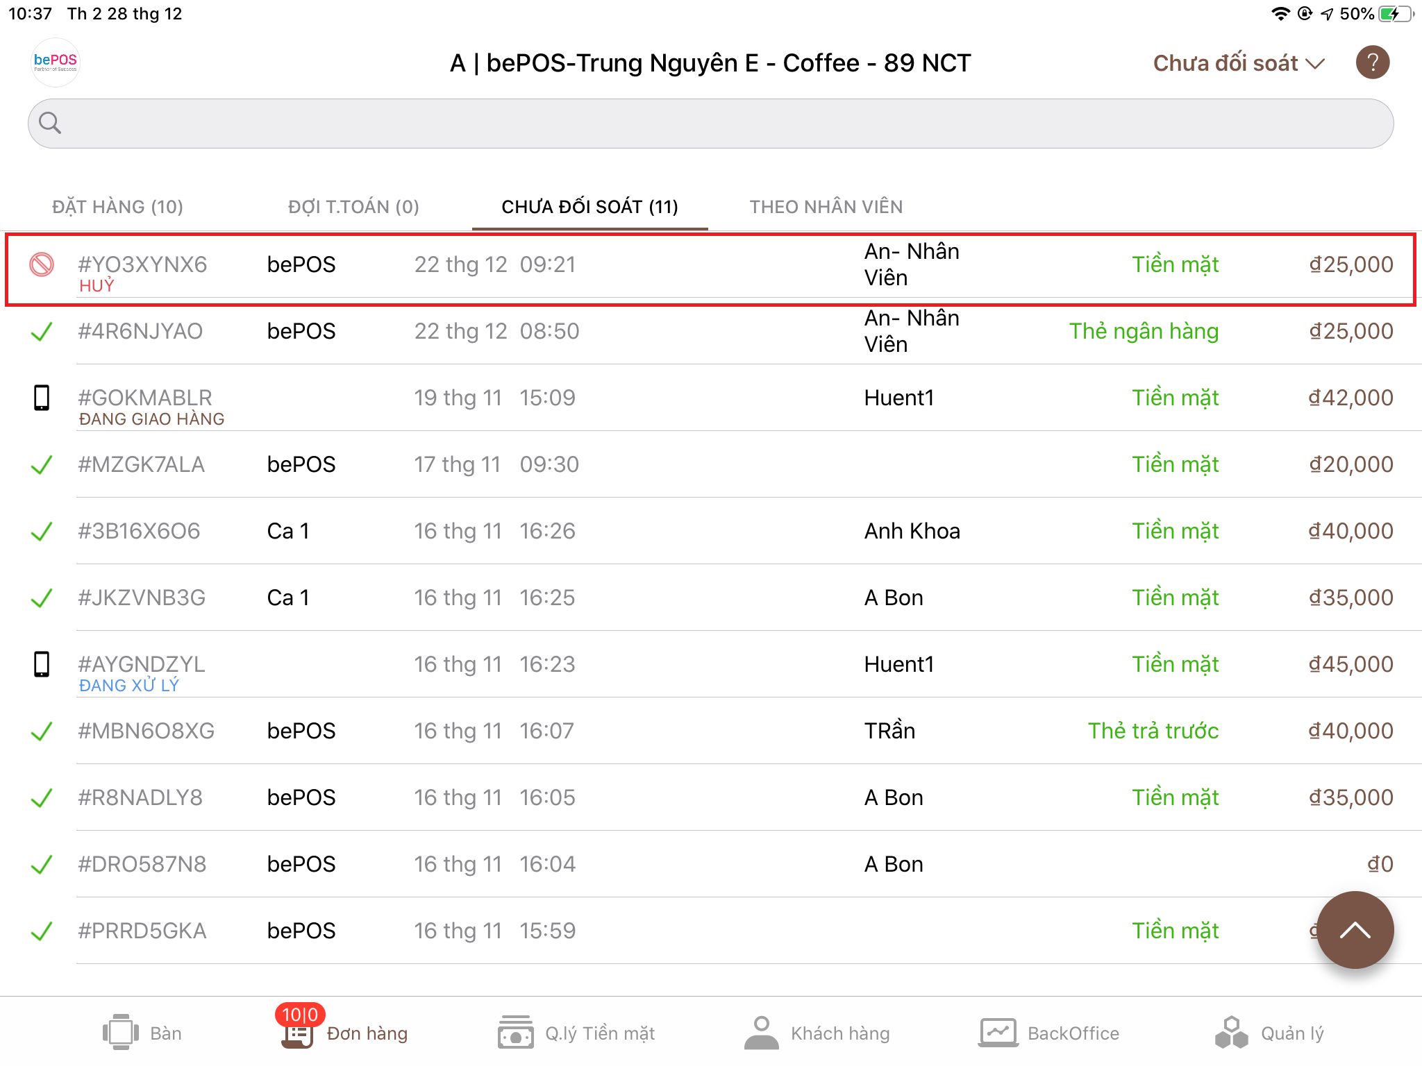The width and height of the screenshot is (1422, 1066).
Task: Tap the battery indicator in status bar
Action: (x=1396, y=14)
